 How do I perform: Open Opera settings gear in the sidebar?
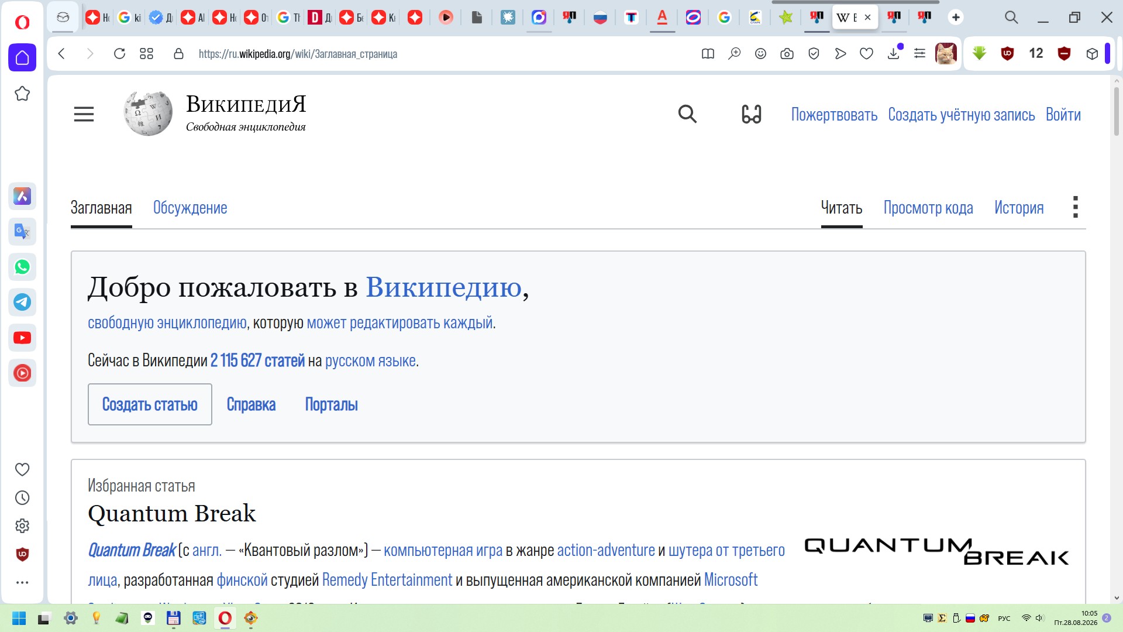pos(22,525)
